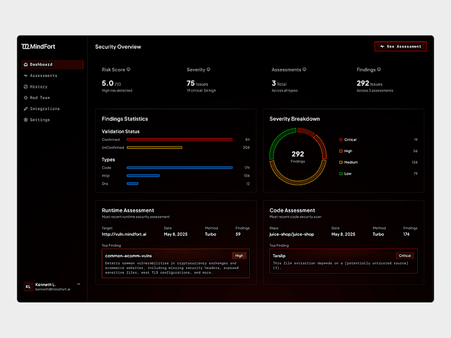The image size is (451, 338).
Task: Open the KL user avatar menu
Action: 28,287
